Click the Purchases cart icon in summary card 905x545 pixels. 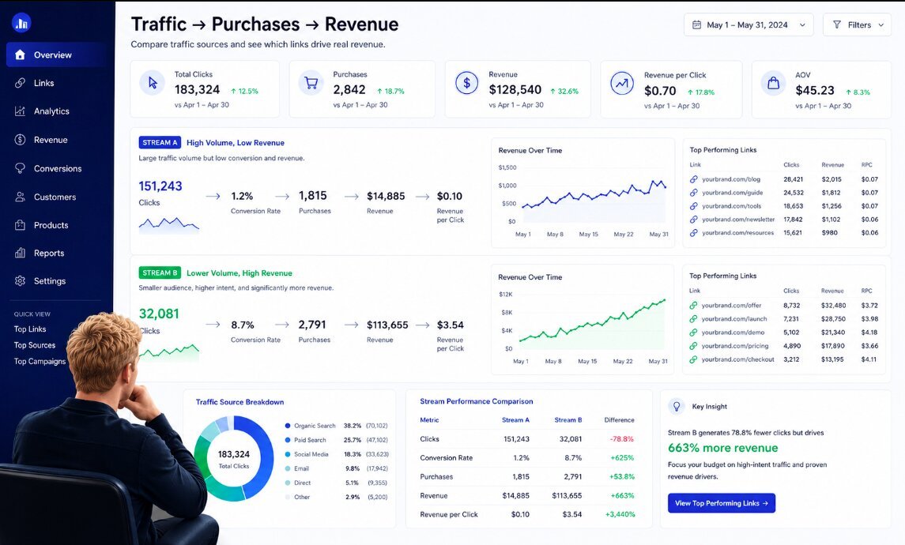311,83
